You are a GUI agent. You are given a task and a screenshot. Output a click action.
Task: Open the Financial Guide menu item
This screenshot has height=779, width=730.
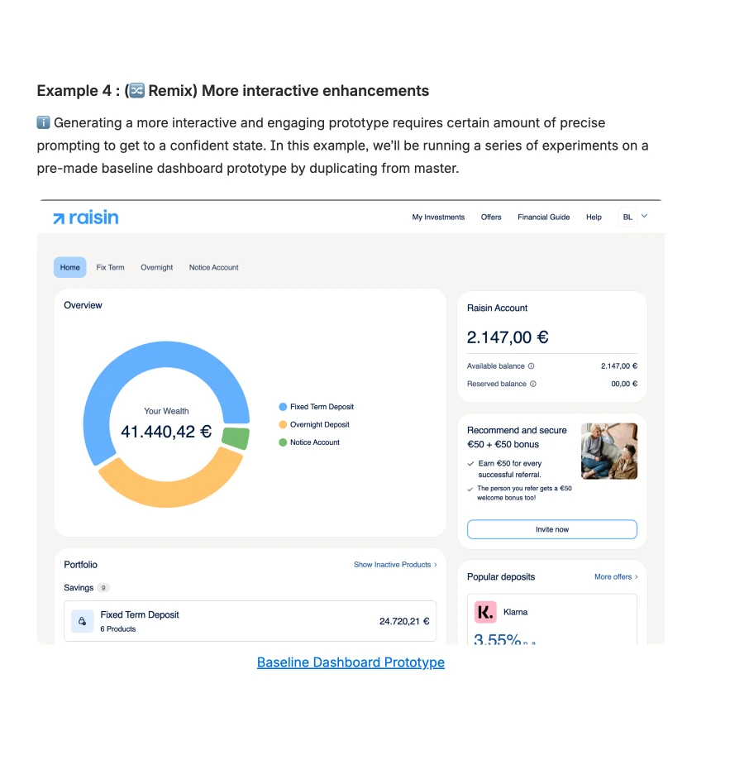tap(543, 217)
